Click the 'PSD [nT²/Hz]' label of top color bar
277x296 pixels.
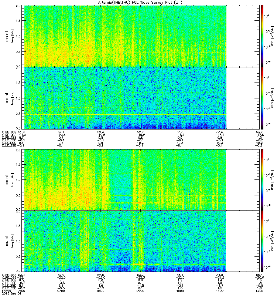272,36
